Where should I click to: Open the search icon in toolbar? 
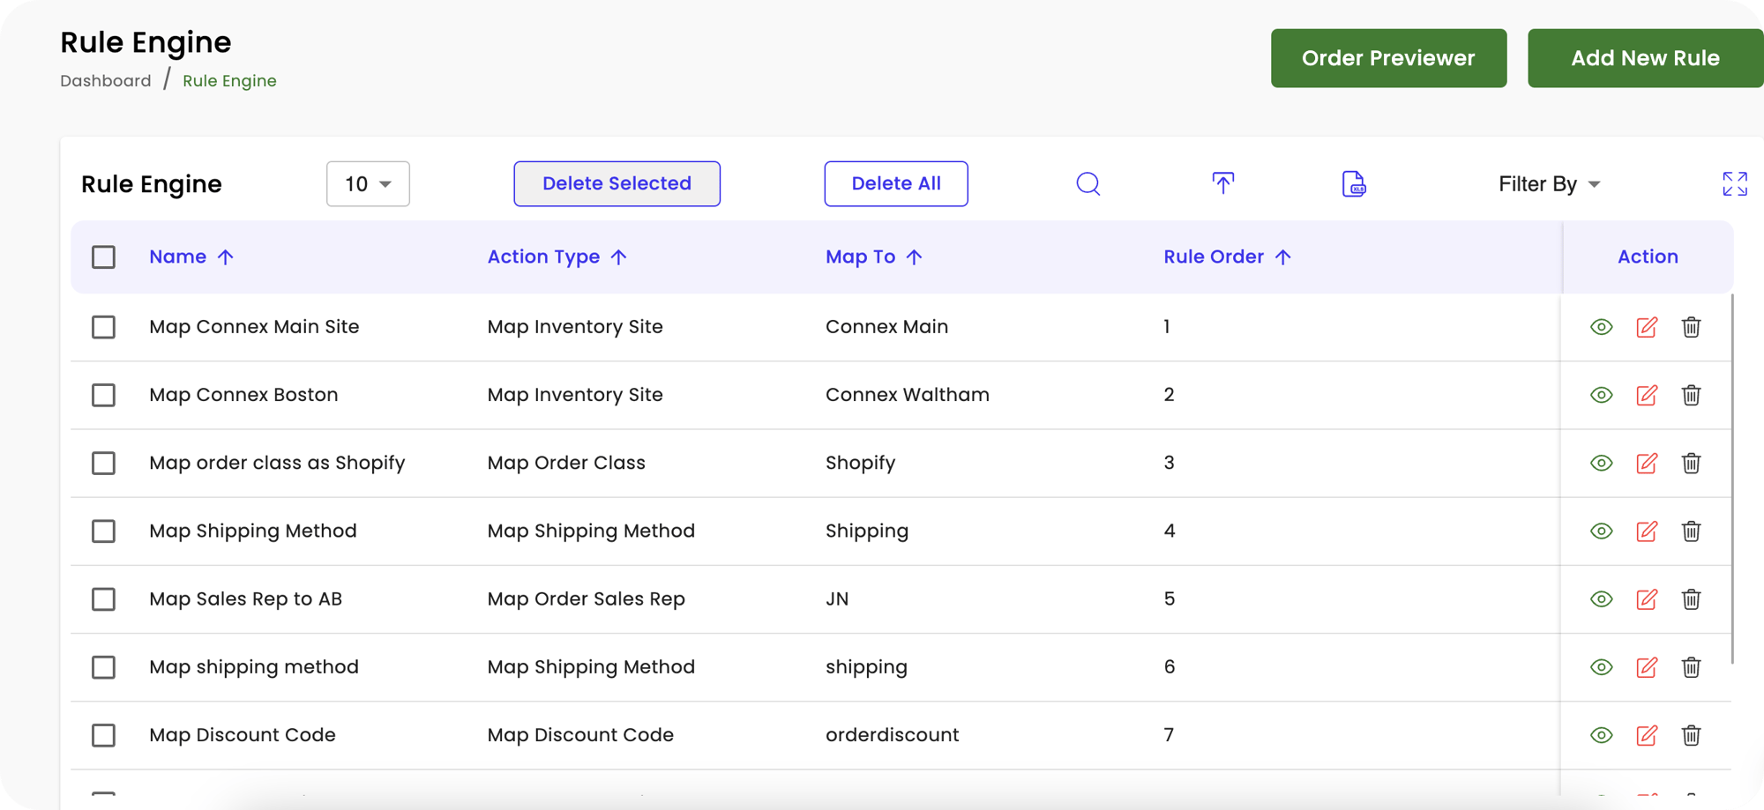(x=1088, y=183)
